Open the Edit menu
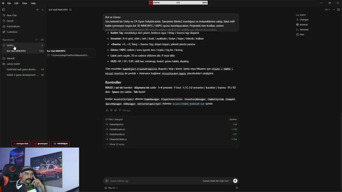Viewport: 342px width, 192px height. coord(17,3)
